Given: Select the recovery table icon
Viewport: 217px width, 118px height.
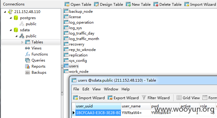Looking at the screenshot, I should click(66, 44).
